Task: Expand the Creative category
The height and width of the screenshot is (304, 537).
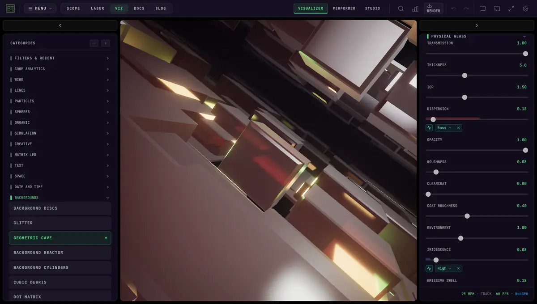Action: click(x=60, y=144)
